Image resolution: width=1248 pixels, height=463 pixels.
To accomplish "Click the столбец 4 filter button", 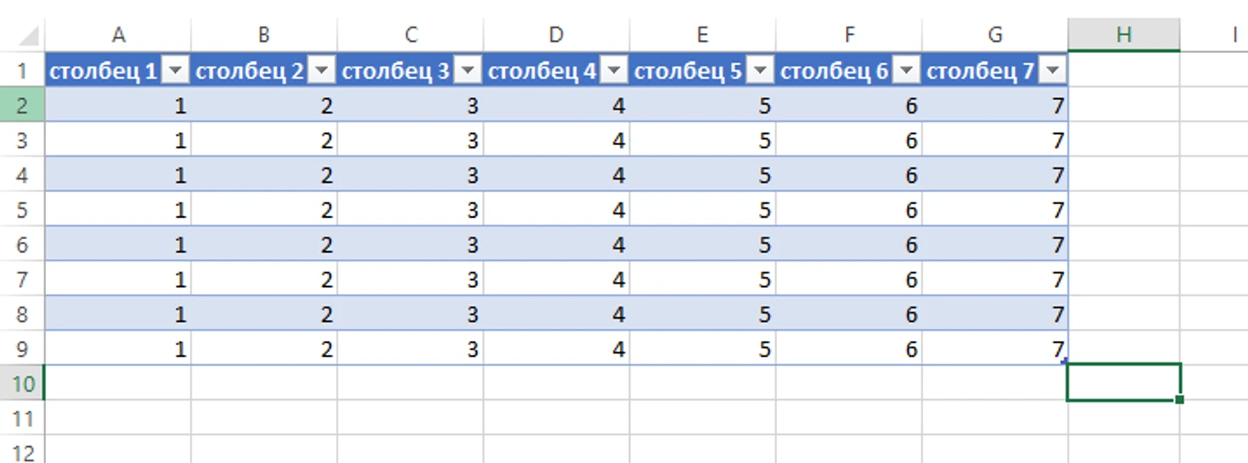I will click(x=614, y=71).
